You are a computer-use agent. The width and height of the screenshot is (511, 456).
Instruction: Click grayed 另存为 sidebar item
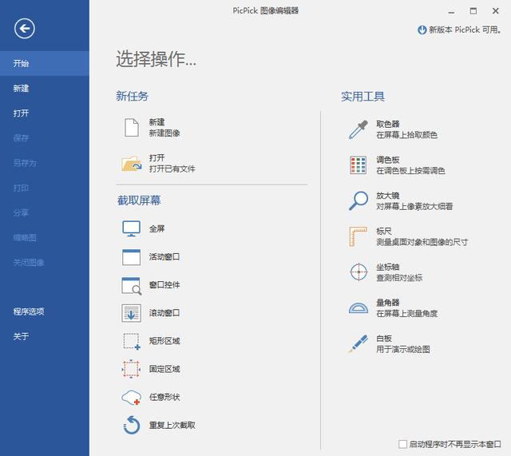tap(45, 163)
